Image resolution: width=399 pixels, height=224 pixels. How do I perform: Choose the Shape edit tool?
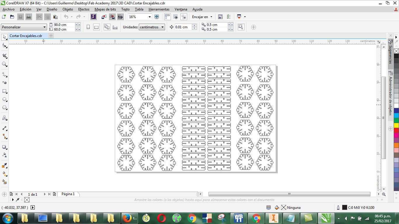pyautogui.click(x=4, y=45)
